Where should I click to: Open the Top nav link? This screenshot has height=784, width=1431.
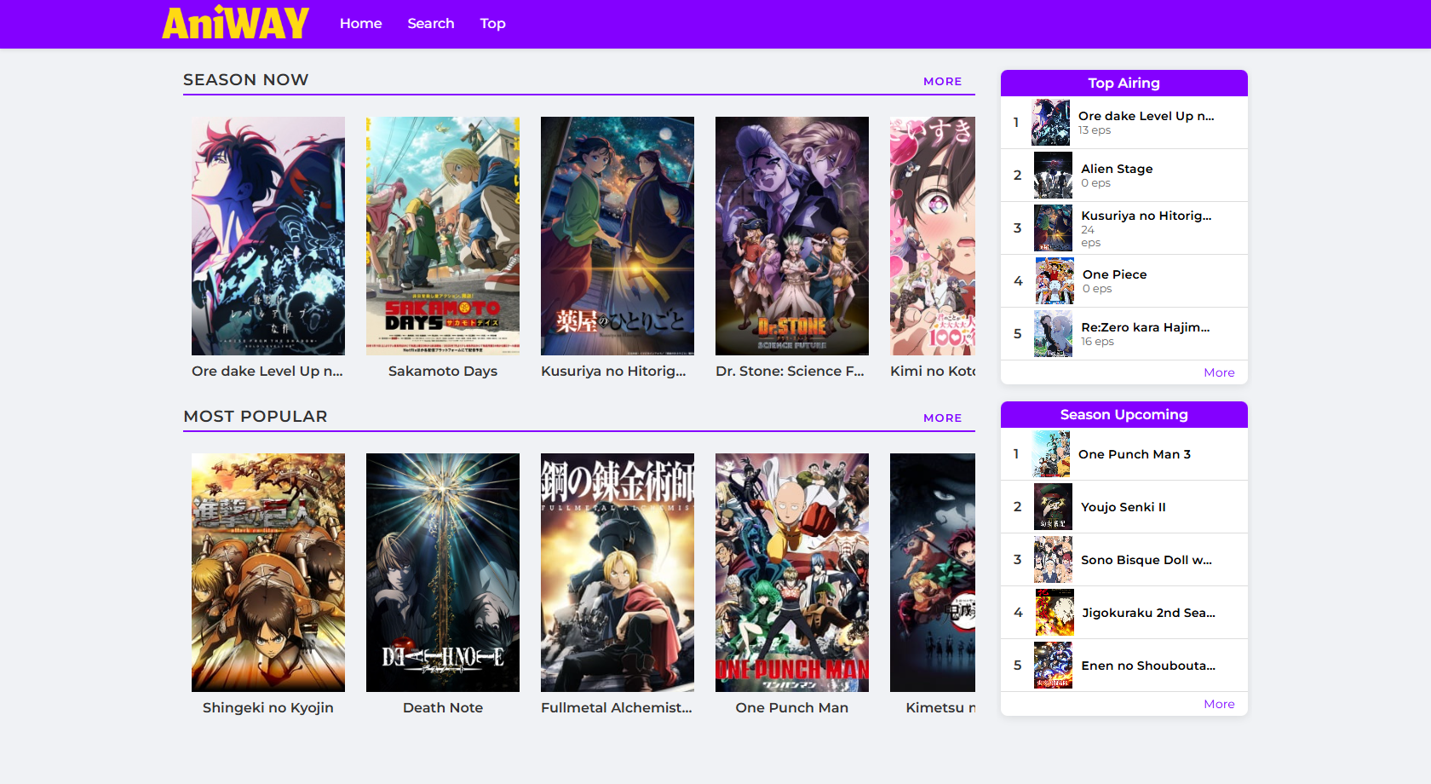click(492, 23)
